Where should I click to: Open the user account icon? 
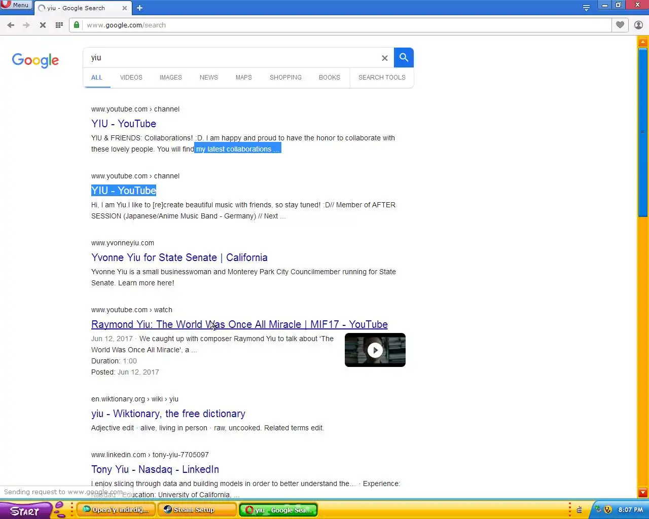(x=638, y=25)
